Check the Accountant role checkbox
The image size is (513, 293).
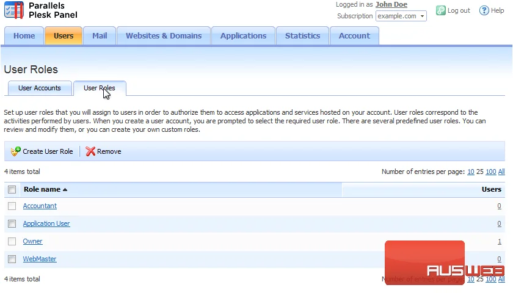(x=12, y=206)
